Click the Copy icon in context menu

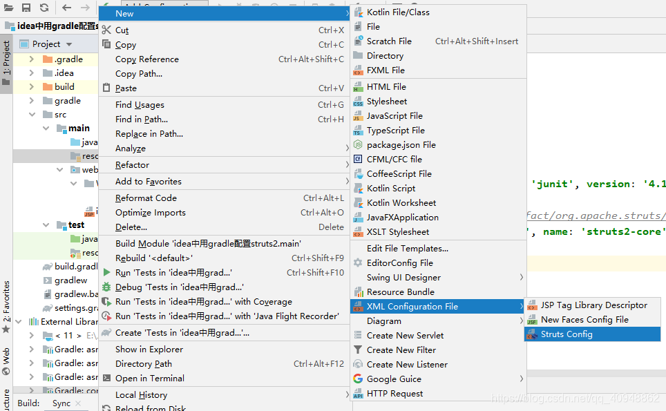click(106, 44)
